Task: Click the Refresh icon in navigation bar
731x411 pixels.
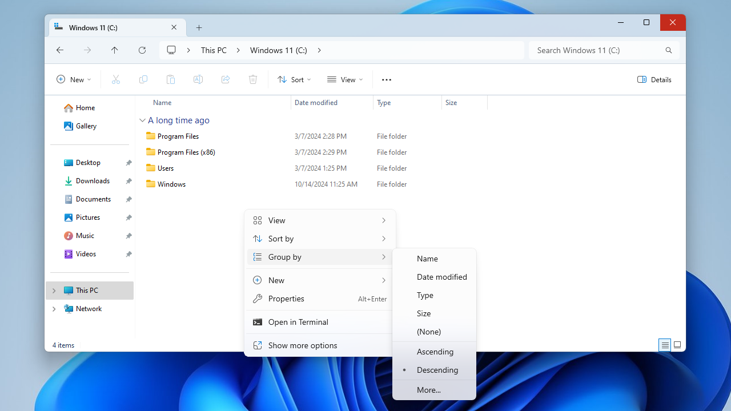Action: 142,50
